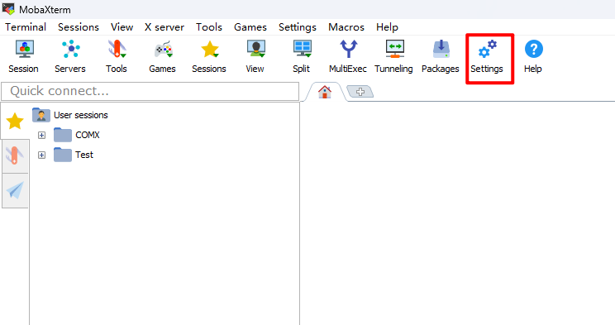Select the Swiss knife tools sidebar tab
This screenshot has height=325, width=615.
click(15, 155)
